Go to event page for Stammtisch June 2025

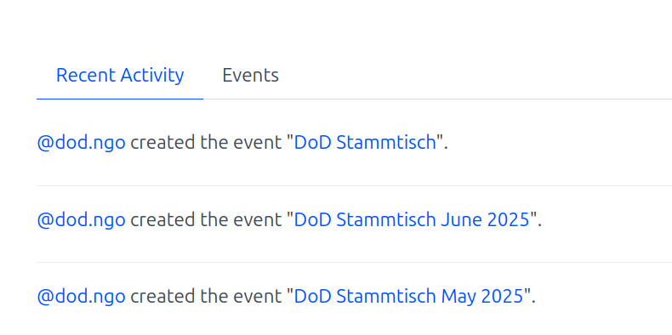[x=412, y=219]
